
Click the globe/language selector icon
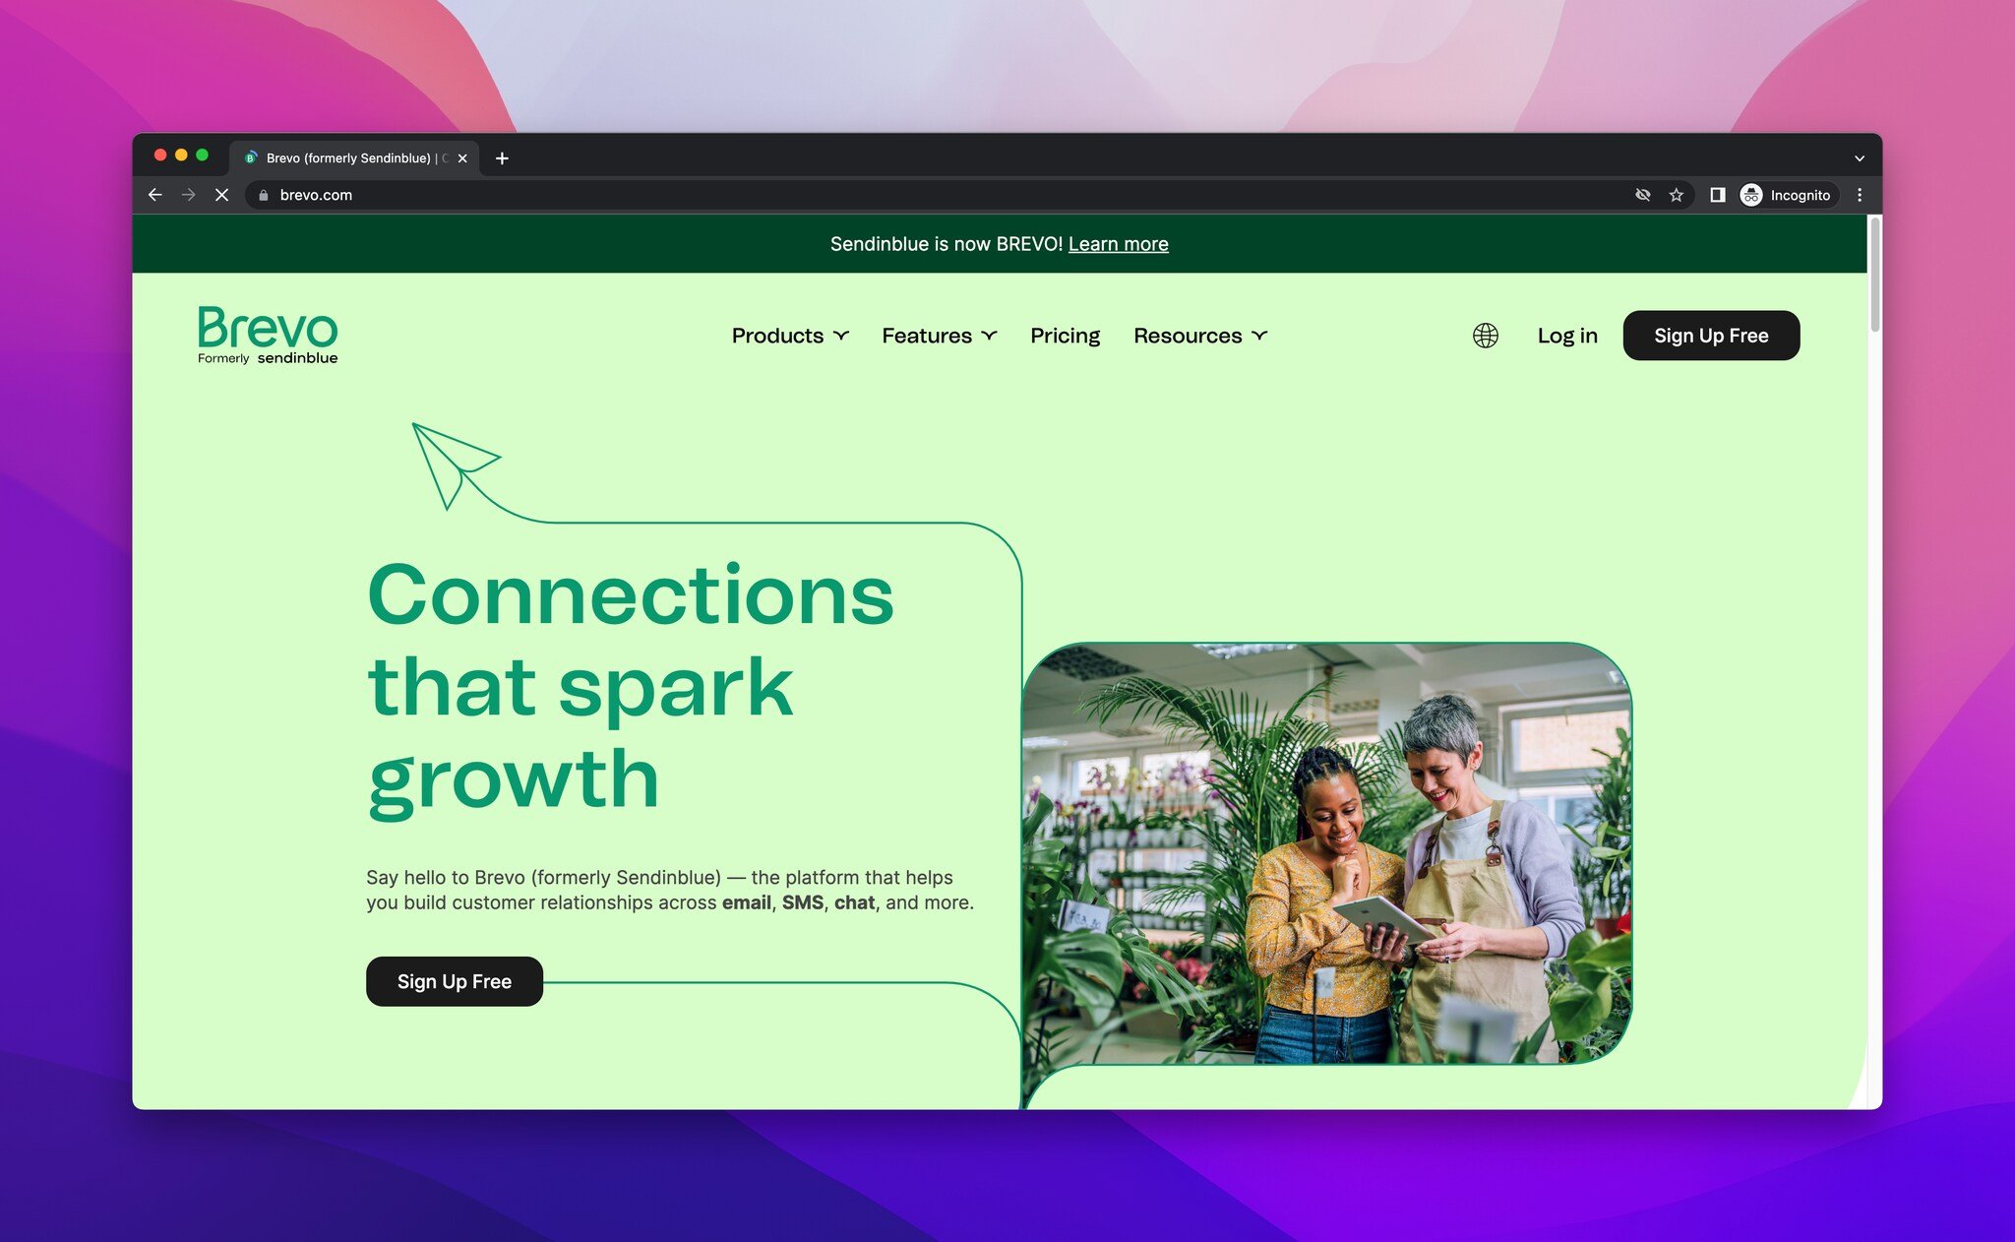(1484, 336)
